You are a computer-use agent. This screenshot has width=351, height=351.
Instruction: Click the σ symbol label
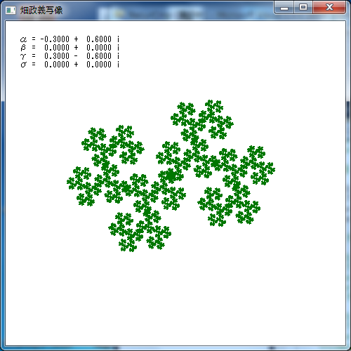point(23,65)
